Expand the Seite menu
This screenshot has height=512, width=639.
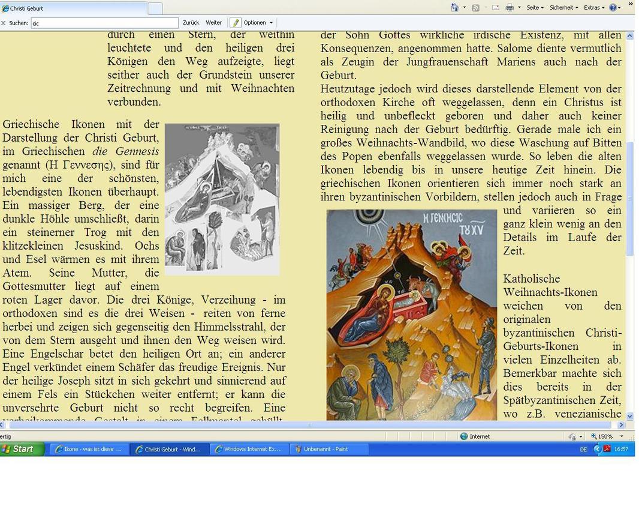(x=535, y=8)
